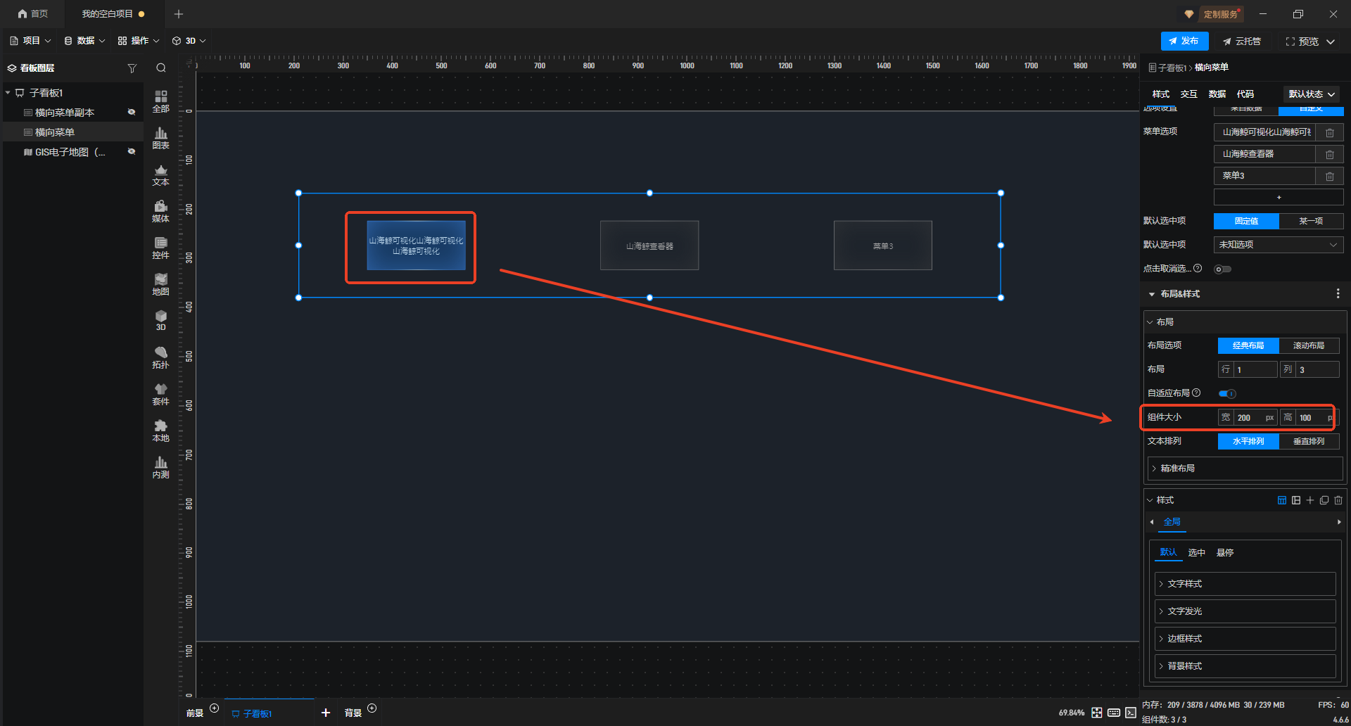Select the 横向菜单 layer in tree
This screenshot has width=1351, height=726.
point(55,132)
